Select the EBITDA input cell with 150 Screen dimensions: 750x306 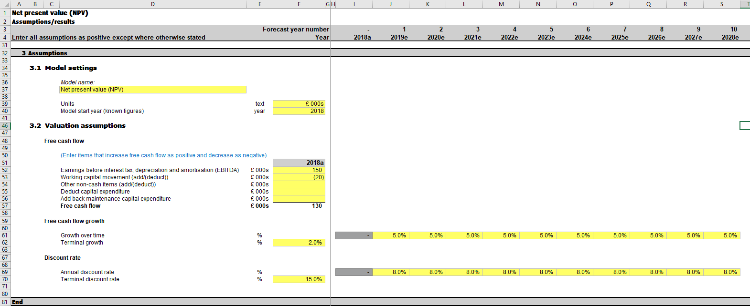299,170
